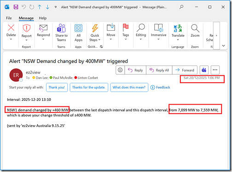
Task: Switch to the Message ribbon tab
Action: pos(26,18)
